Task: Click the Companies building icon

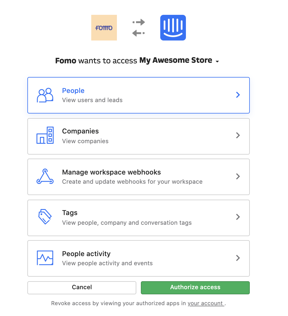Action: [45, 136]
